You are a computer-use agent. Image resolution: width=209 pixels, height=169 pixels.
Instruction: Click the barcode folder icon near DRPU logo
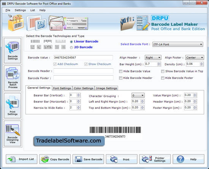click(x=127, y=23)
